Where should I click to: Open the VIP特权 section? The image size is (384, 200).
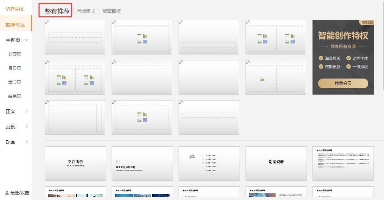[15, 9]
